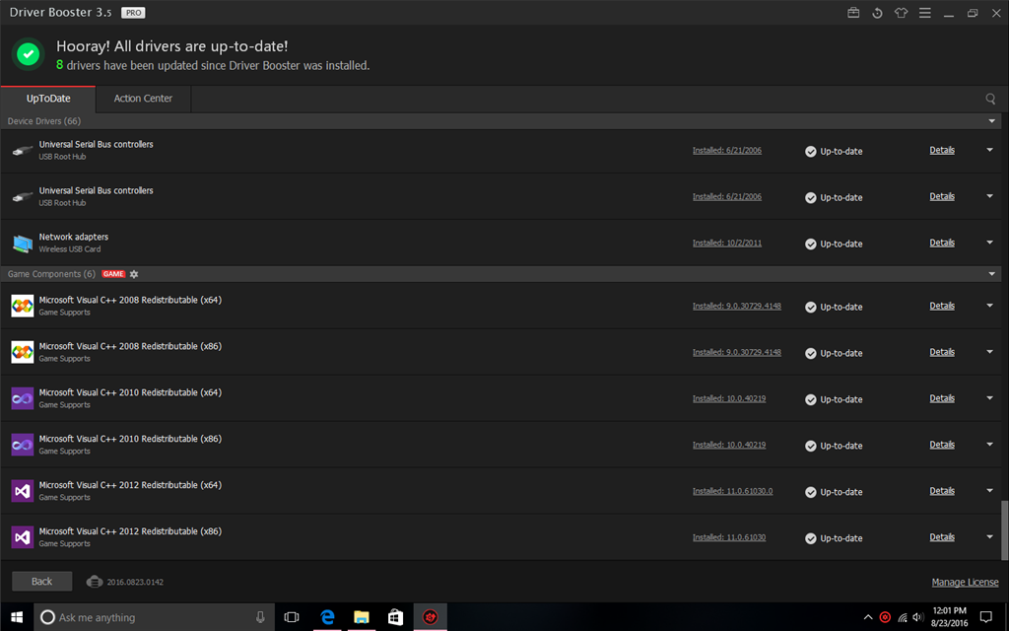
Task: Click database version 2016.0823.0142 text
Action: coord(135,582)
